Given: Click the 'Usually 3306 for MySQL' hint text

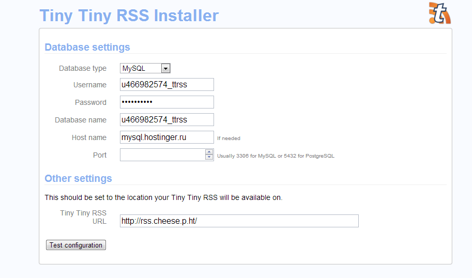Looking at the screenshot, I should 276,156.
